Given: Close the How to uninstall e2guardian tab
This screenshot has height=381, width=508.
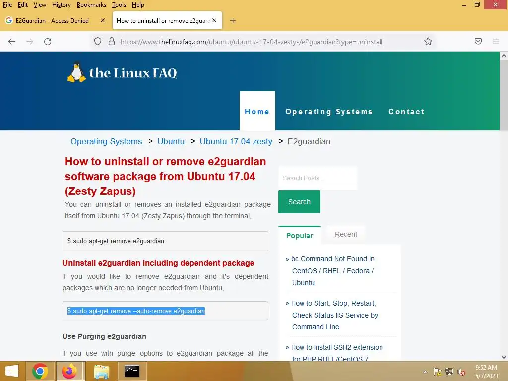Looking at the screenshot, I should coord(214,20).
